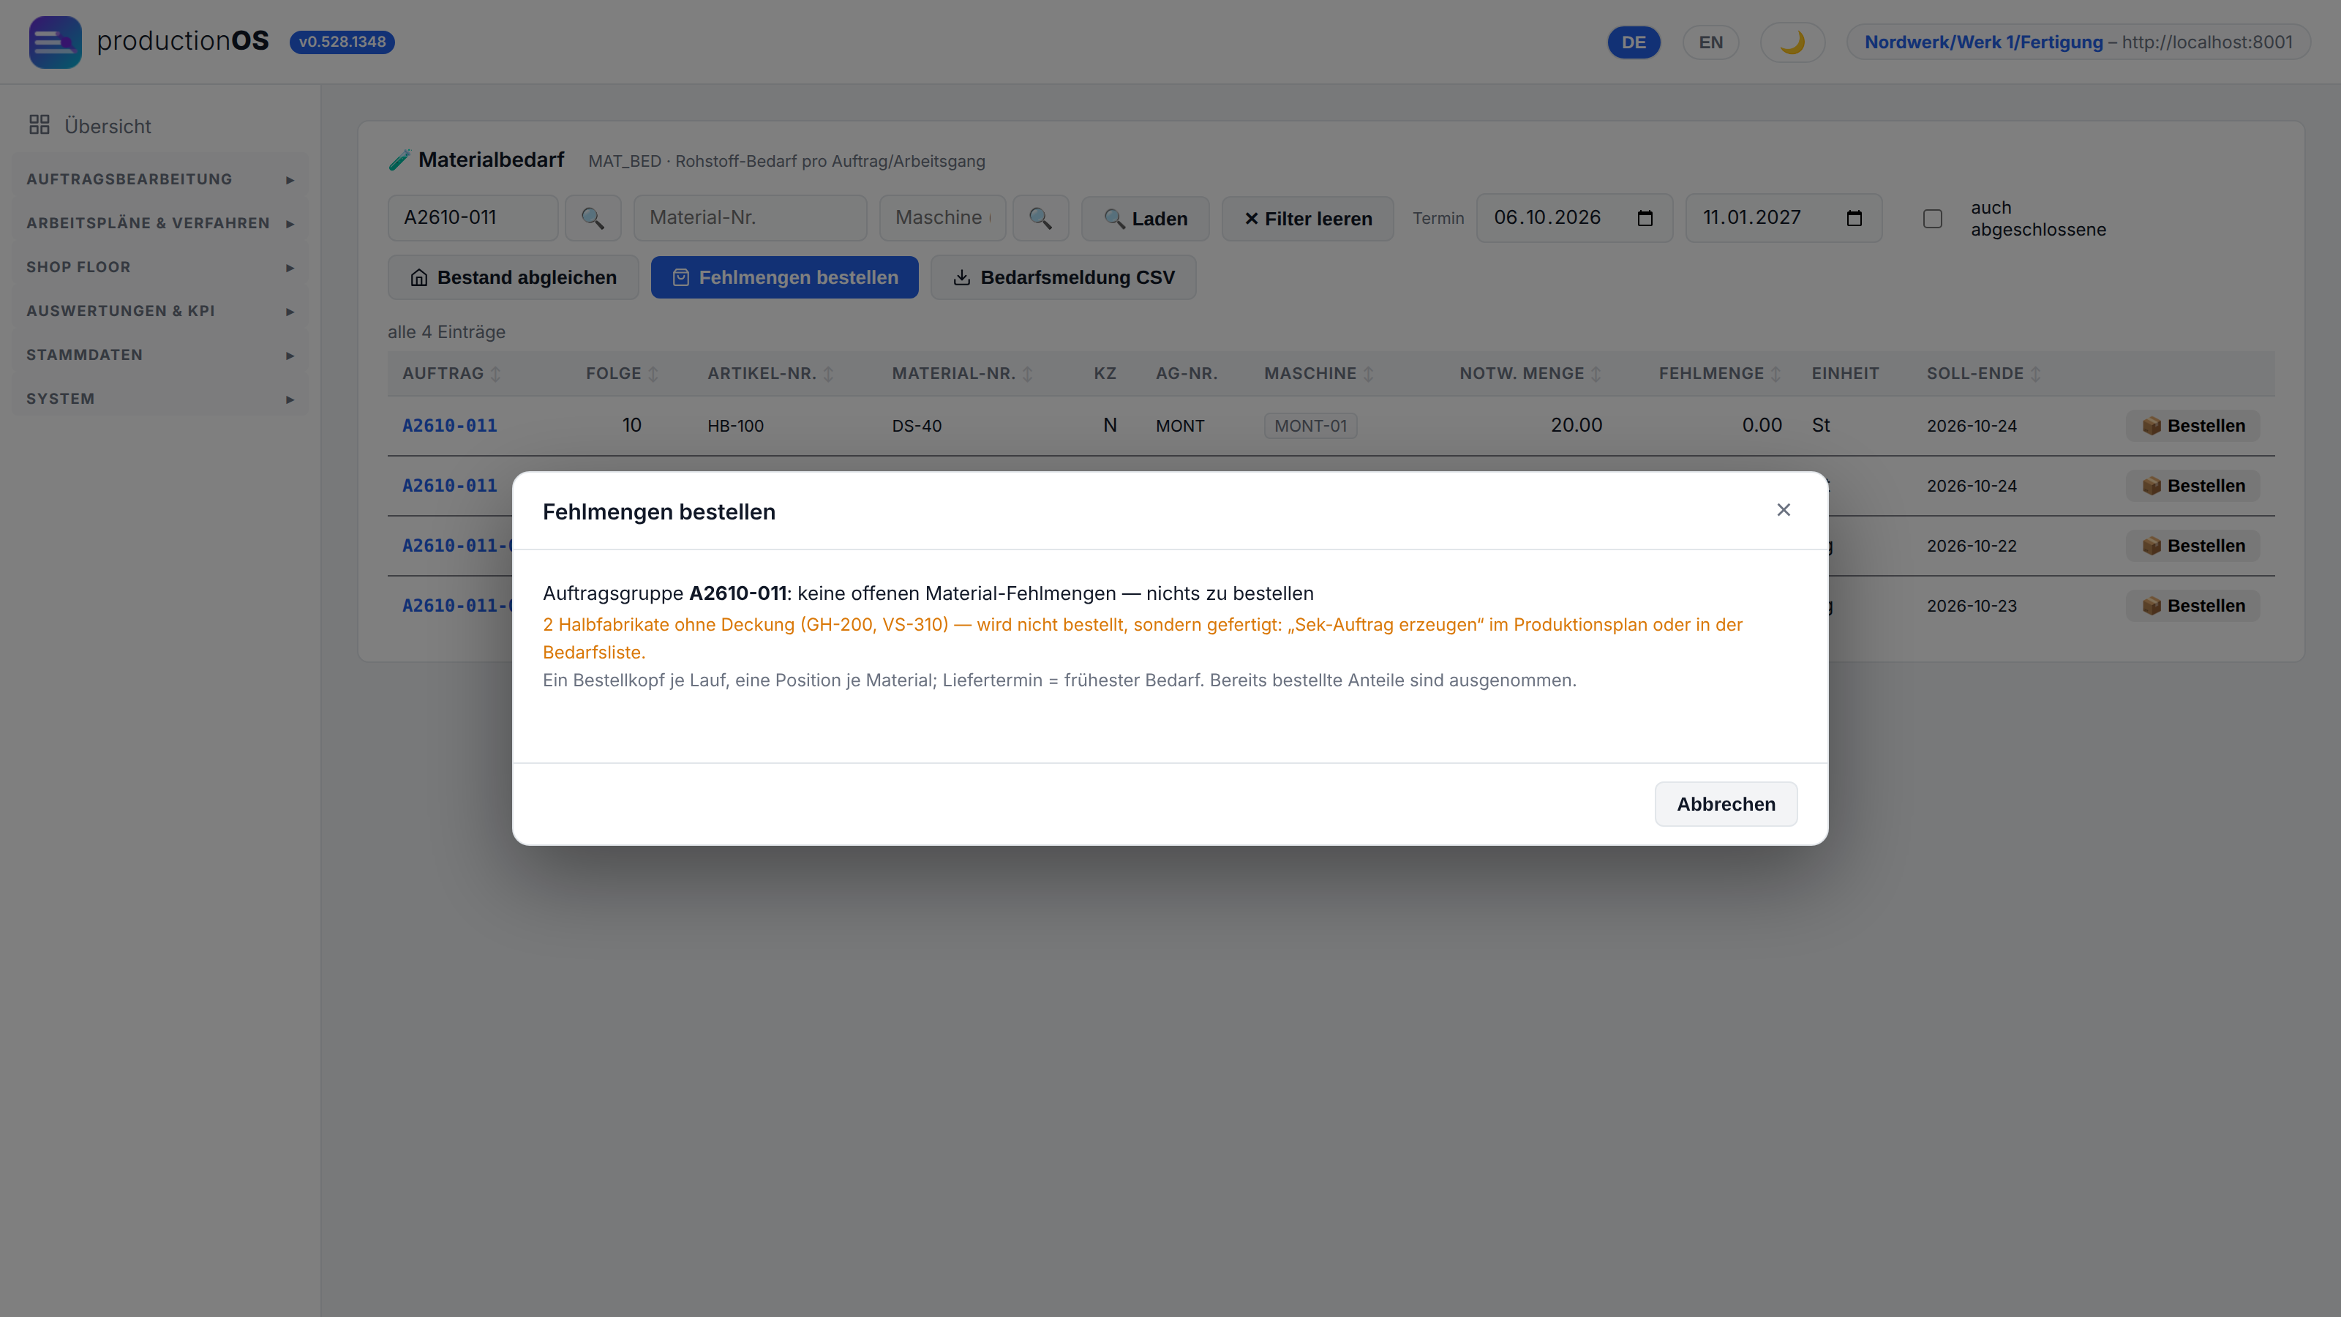Sort by Material-Nr. column
This screenshot has height=1317, width=2341.
pyautogui.click(x=963, y=374)
